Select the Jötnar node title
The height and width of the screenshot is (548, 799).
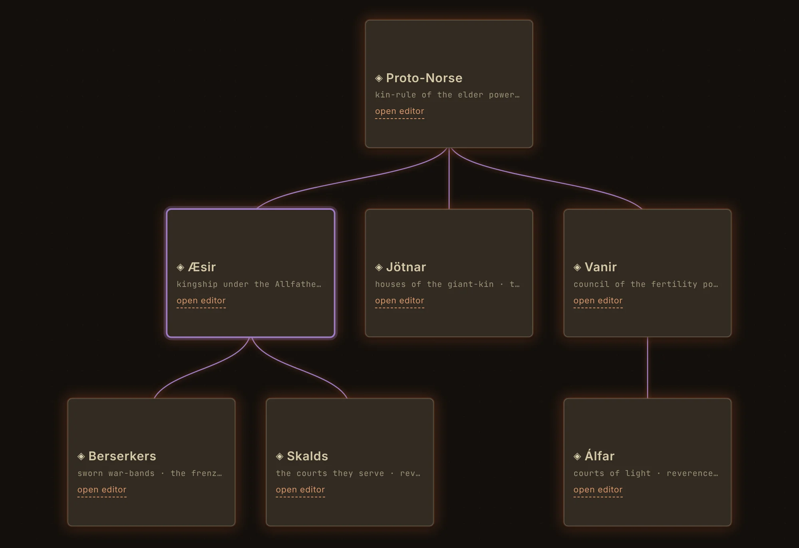pyautogui.click(x=406, y=267)
